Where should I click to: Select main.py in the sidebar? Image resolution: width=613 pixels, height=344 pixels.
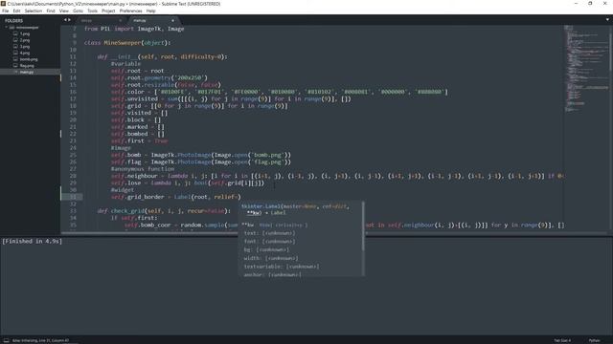click(27, 72)
